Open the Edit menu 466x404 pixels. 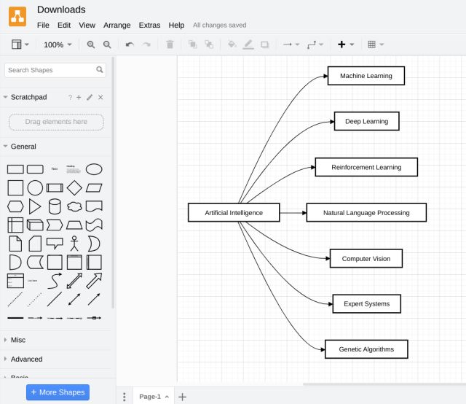pyautogui.click(x=64, y=26)
